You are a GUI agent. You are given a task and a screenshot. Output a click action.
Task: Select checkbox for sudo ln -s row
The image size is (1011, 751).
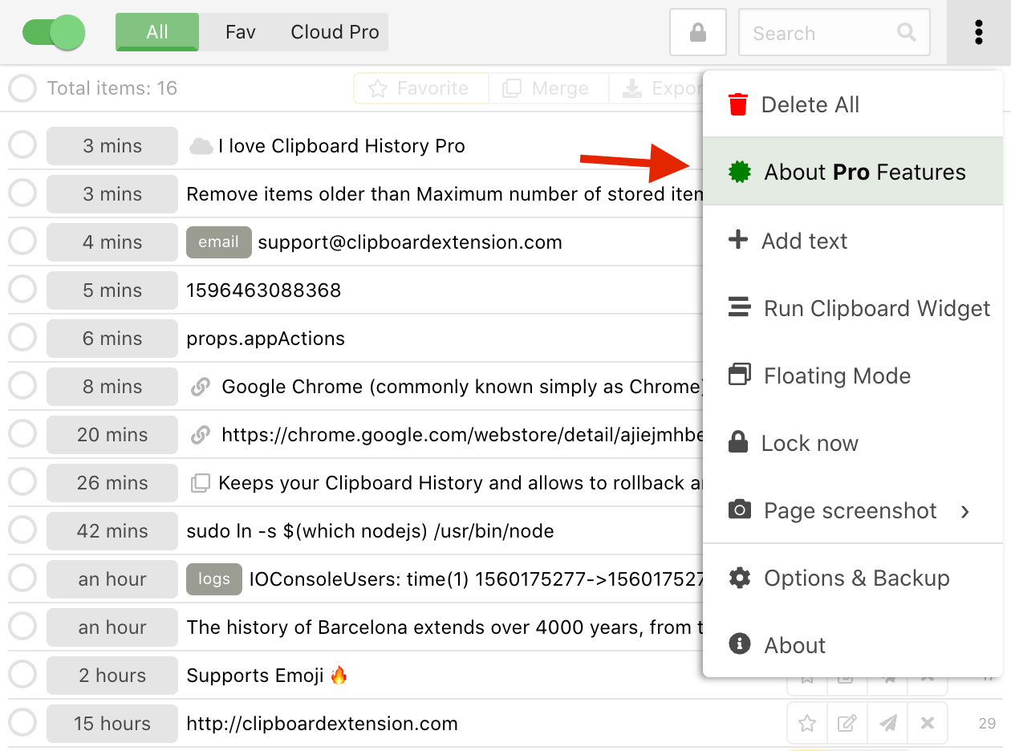point(22,531)
